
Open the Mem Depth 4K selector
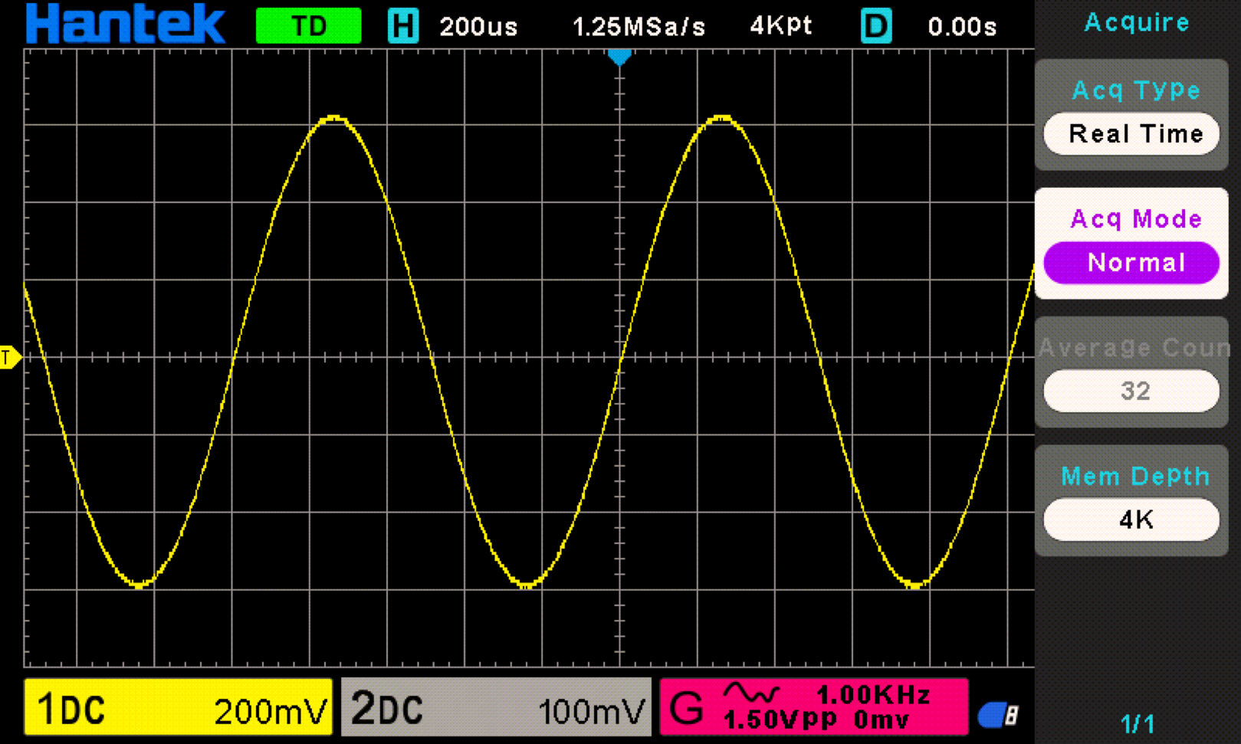point(1131,519)
